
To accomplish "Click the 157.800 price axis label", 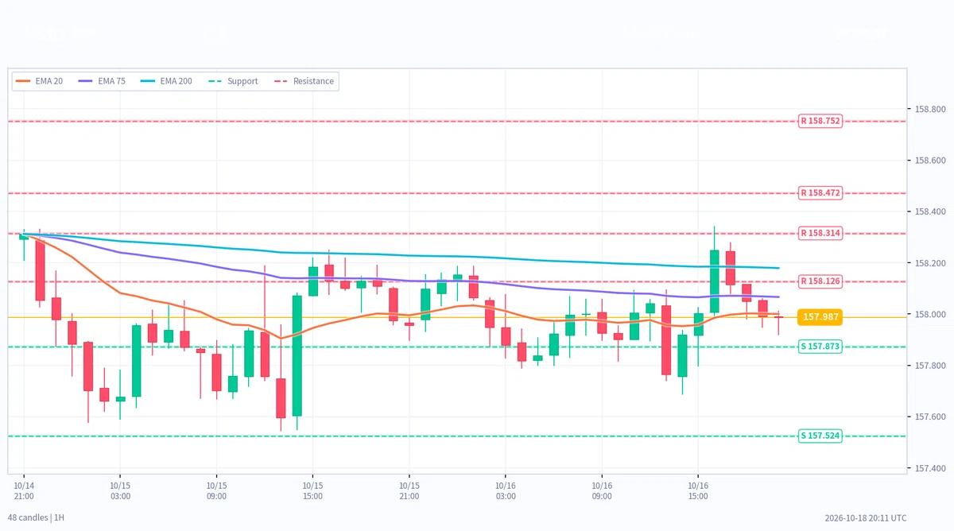I will click(x=932, y=366).
